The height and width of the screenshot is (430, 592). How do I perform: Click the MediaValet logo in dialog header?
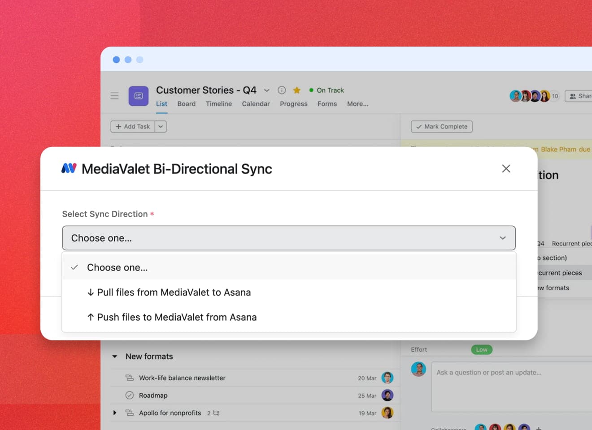69,168
